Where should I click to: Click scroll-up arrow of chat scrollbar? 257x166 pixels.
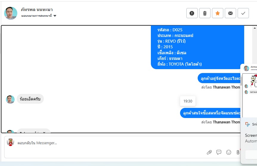pyautogui.click(x=255, y=28)
